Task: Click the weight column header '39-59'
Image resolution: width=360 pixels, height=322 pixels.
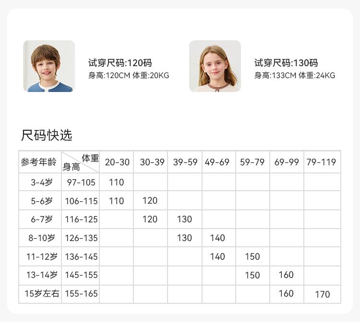Action: click(x=185, y=162)
